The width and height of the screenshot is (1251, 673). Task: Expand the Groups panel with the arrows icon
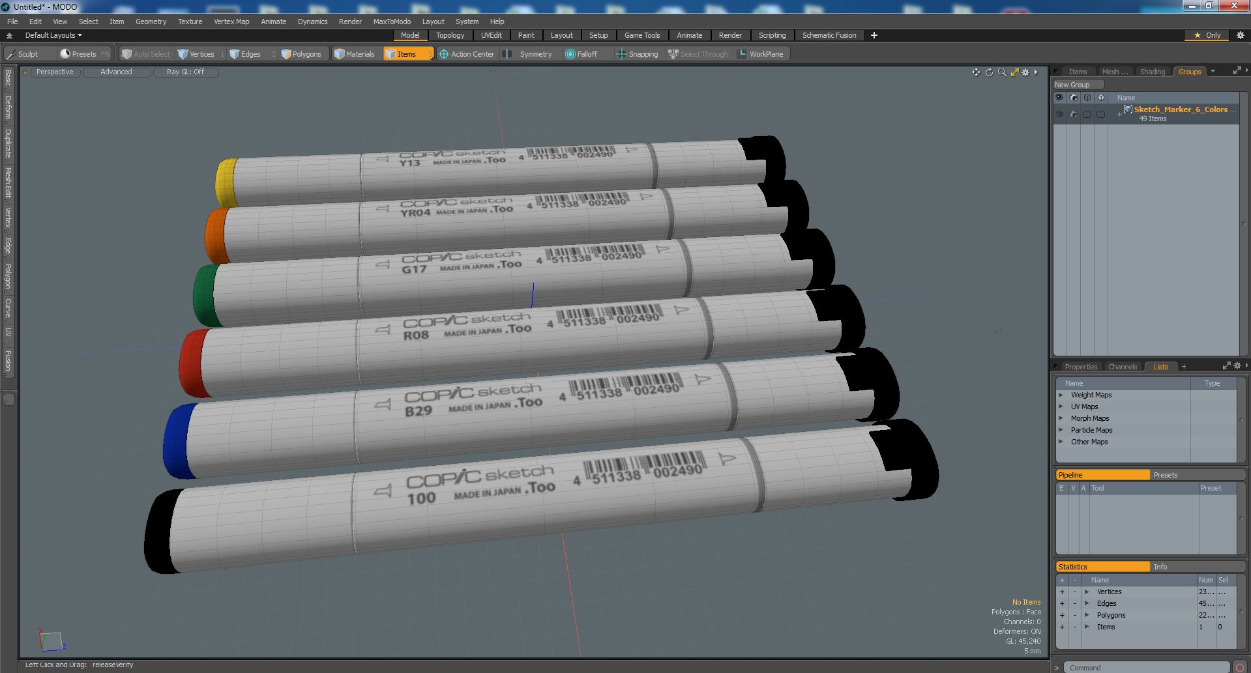click(1237, 71)
